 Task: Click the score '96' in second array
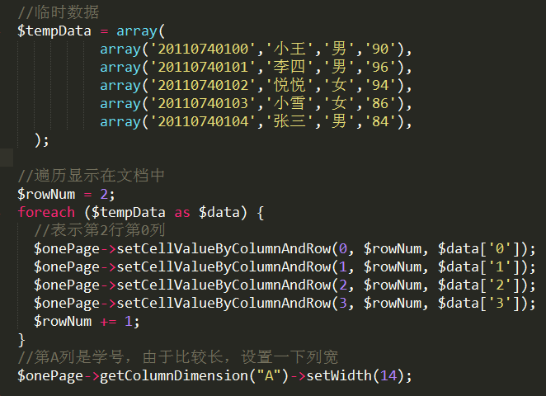click(x=380, y=67)
